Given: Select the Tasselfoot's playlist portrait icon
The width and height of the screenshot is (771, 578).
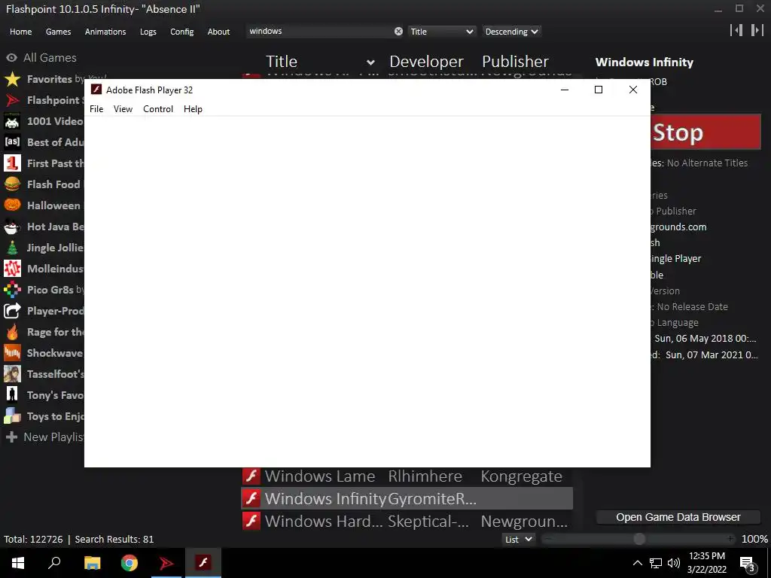Looking at the screenshot, I should [12, 374].
